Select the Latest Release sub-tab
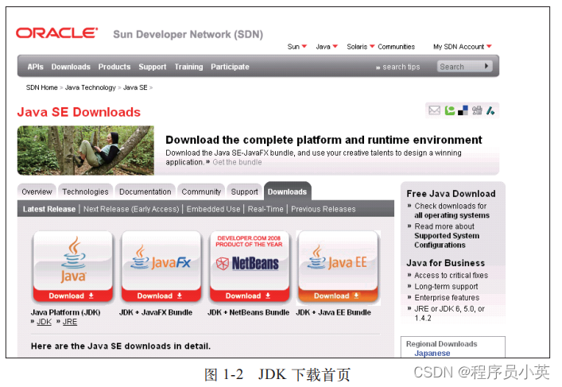This screenshot has height=387, width=562. (49, 209)
